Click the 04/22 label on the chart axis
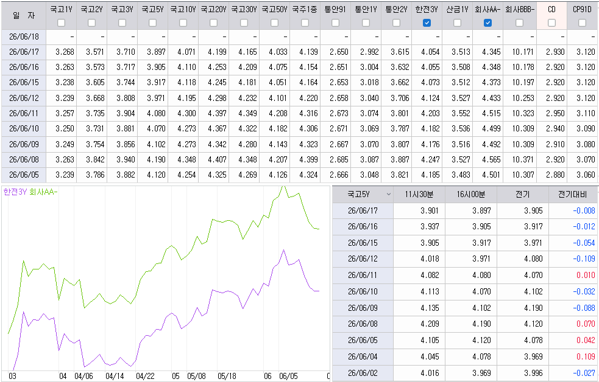Viewport: 599px width, 382px height. coord(145,377)
